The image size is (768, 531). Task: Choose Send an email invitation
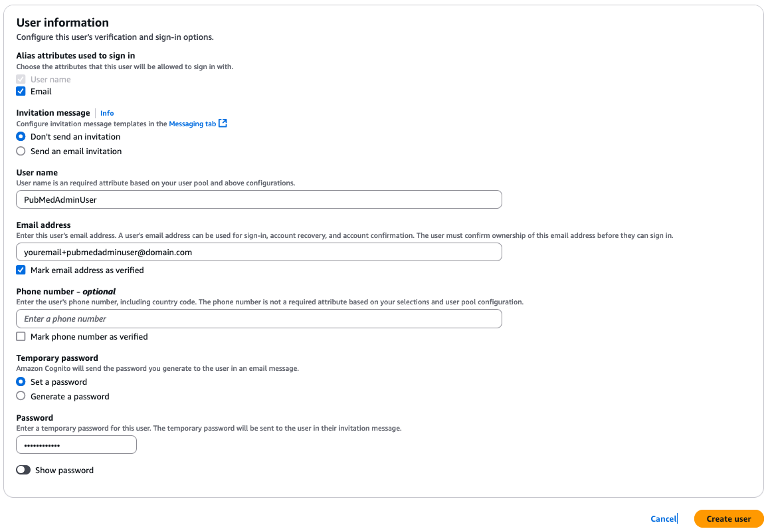[21, 151]
